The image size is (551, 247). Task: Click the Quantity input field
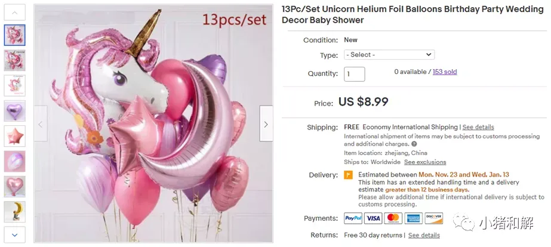[x=354, y=74]
